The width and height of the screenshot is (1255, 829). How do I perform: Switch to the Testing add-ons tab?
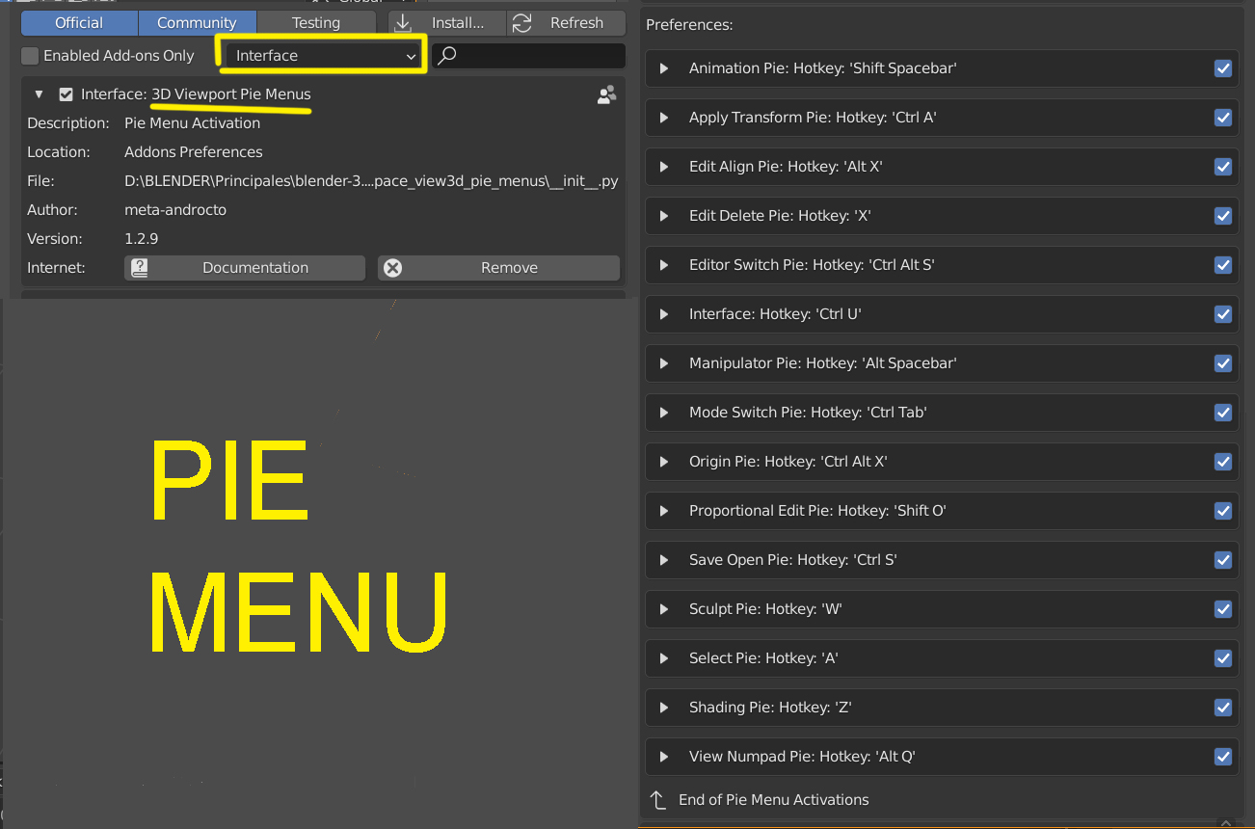pyautogui.click(x=316, y=22)
